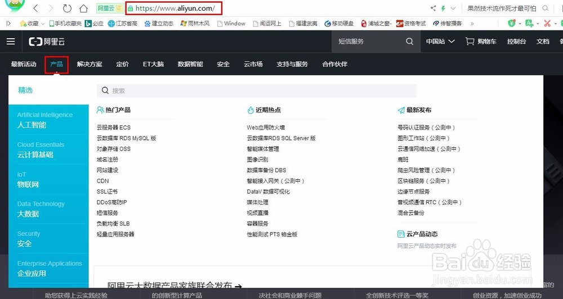The image size is (563, 299).
Task: Open the 建立动态 bookmark
Action: click(x=159, y=23)
